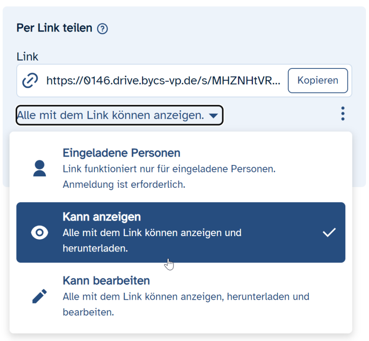This screenshot has width=369, height=341.
Task: Click the pencil icon for edit permission
Action: pos(40,296)
